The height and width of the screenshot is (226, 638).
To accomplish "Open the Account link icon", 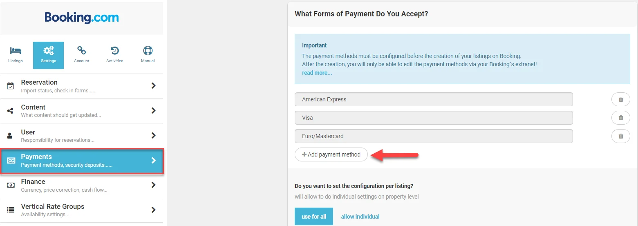I will coord(82,51).
